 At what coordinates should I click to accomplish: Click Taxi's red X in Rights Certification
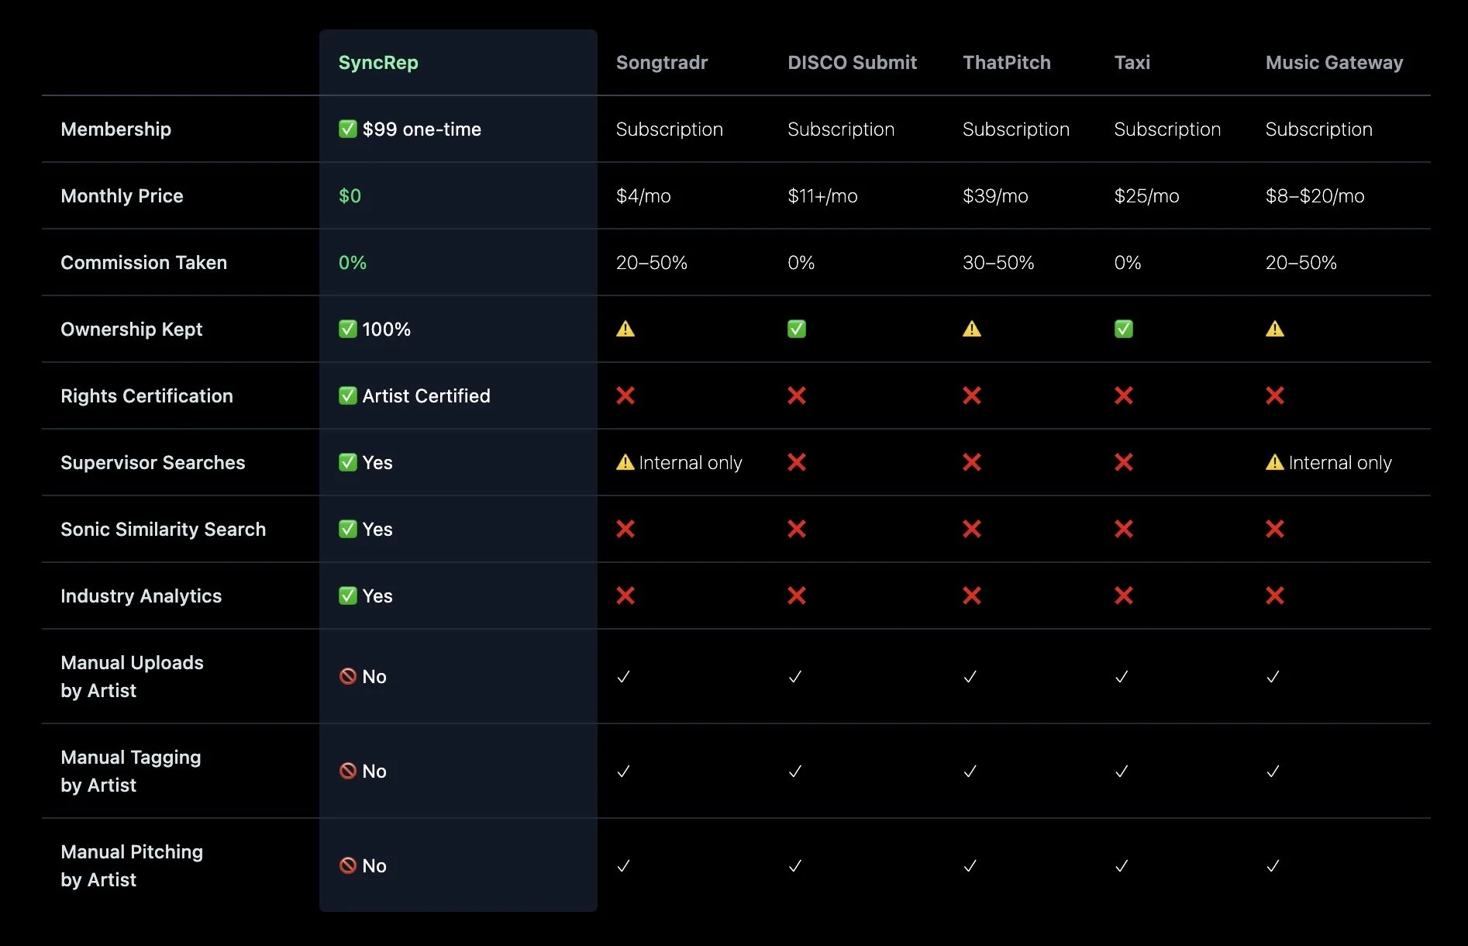[x=1124, y=395]
